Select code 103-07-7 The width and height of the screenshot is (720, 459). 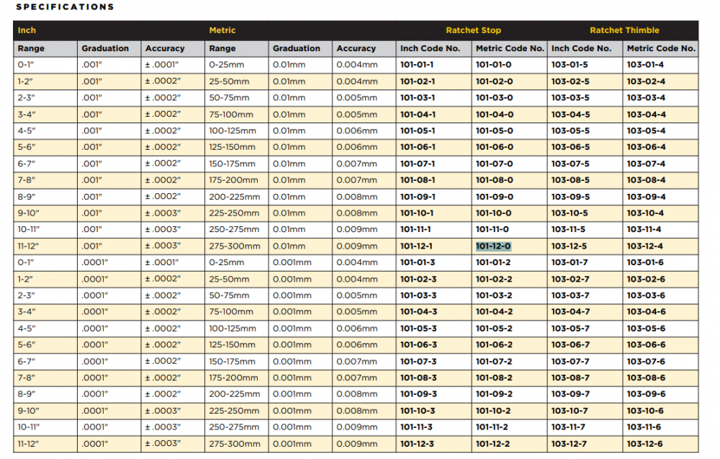(x=570, y=362)
